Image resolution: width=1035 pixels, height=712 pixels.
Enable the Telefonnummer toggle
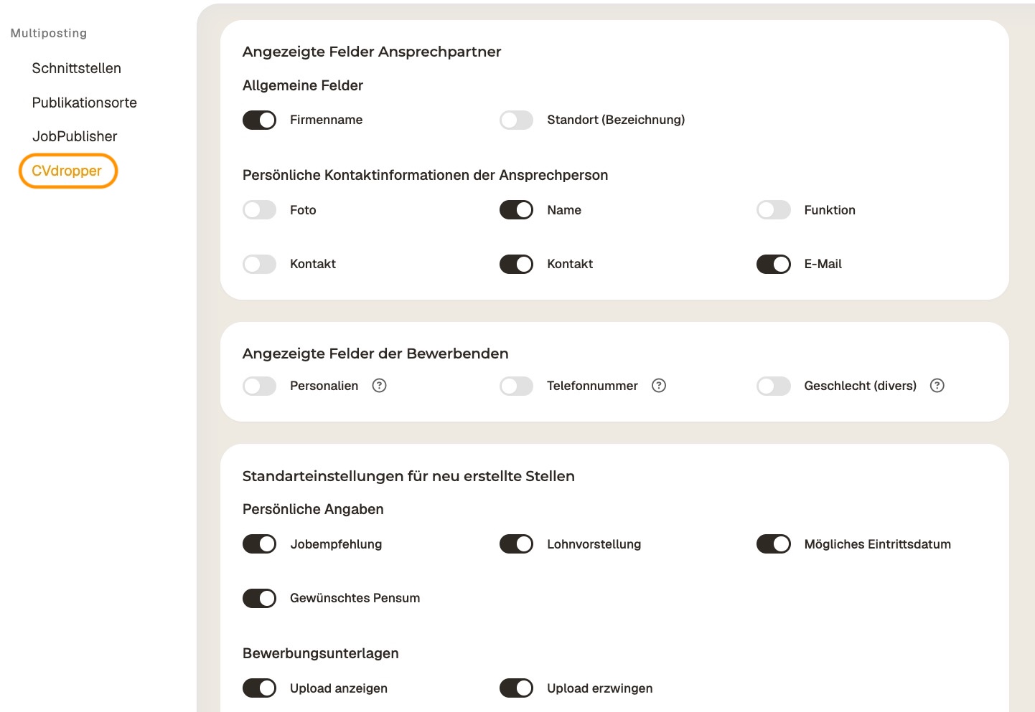click(x=516, y=386)
